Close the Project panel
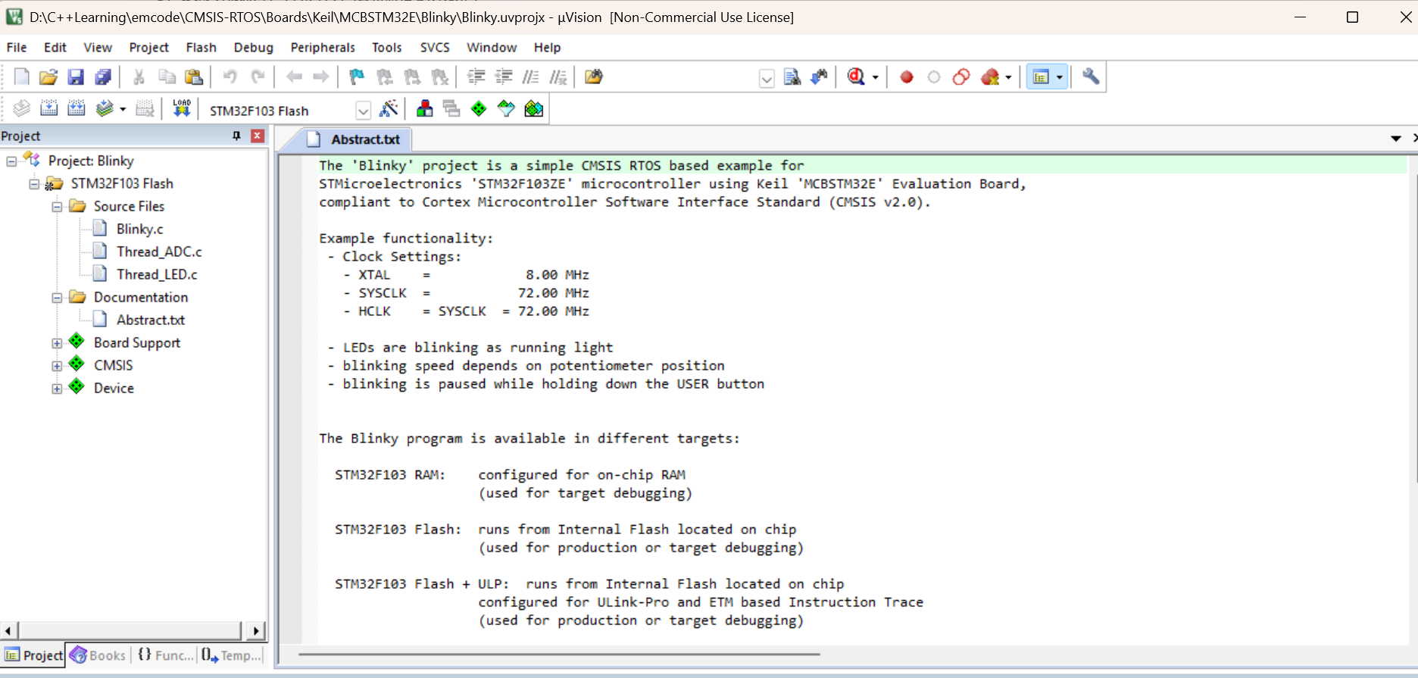The width and height of the screenshot is (1418, 678). click(258, 136)
